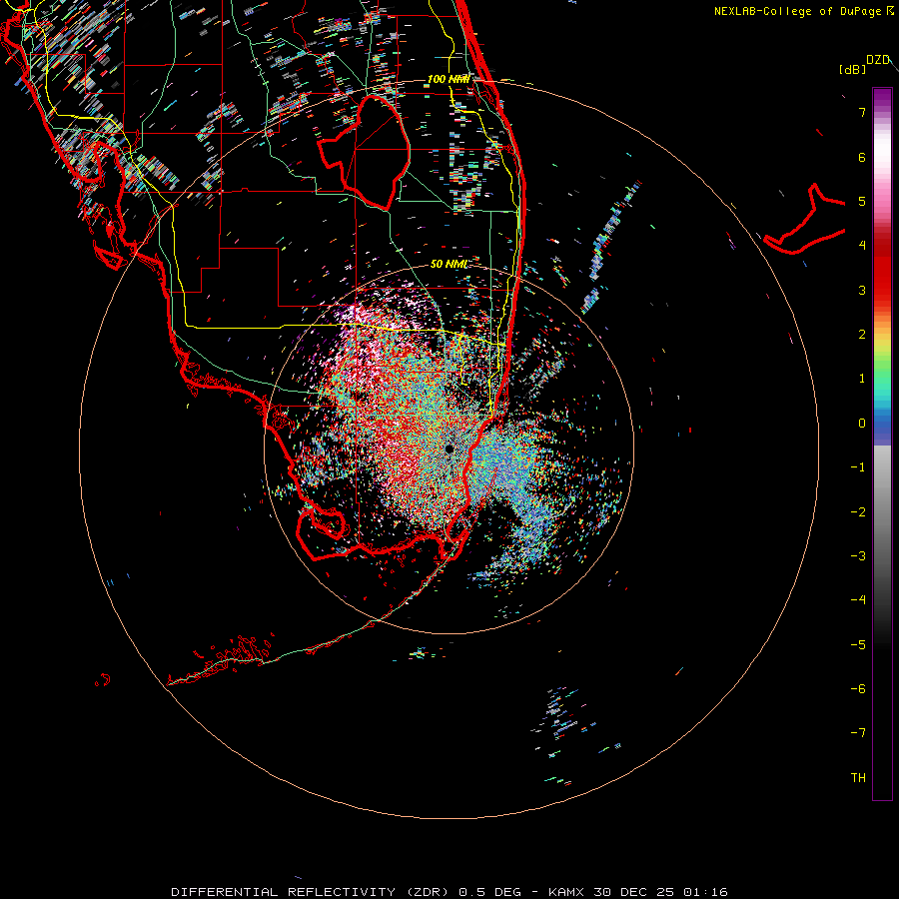The width and height of the screenshot is (899, 899).
Task: Select the 1 value on color scale
Action: click(862, 379)
